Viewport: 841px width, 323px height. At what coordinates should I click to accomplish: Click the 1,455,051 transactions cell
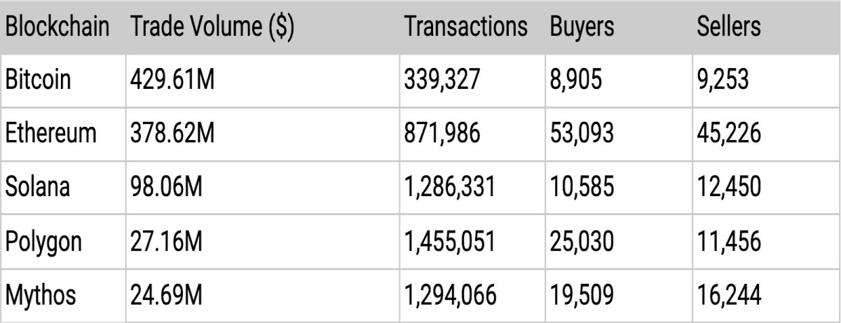451,241
